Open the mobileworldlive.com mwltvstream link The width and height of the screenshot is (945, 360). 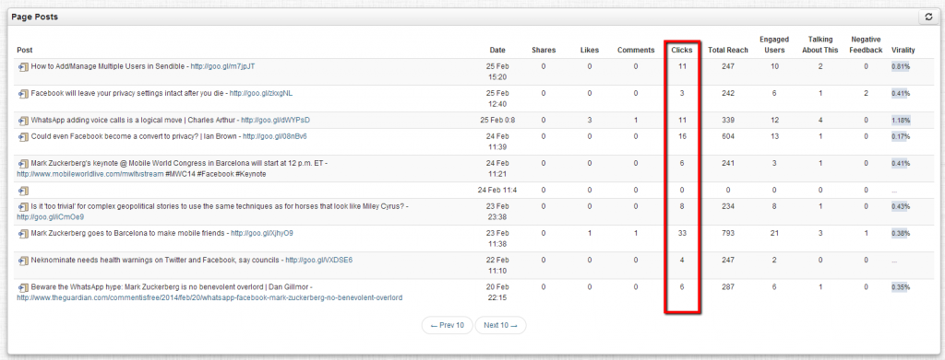point(90,174)
